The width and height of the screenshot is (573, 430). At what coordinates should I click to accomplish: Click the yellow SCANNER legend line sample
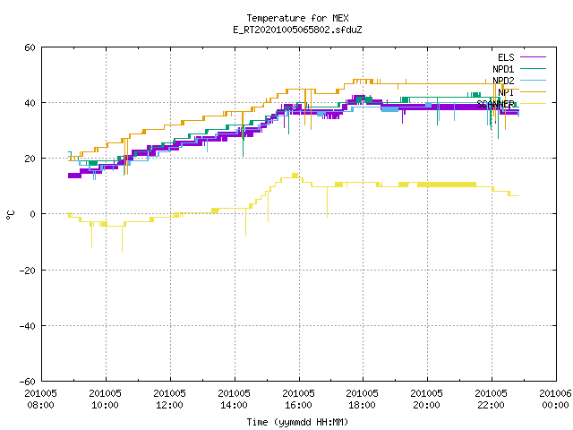533,104
